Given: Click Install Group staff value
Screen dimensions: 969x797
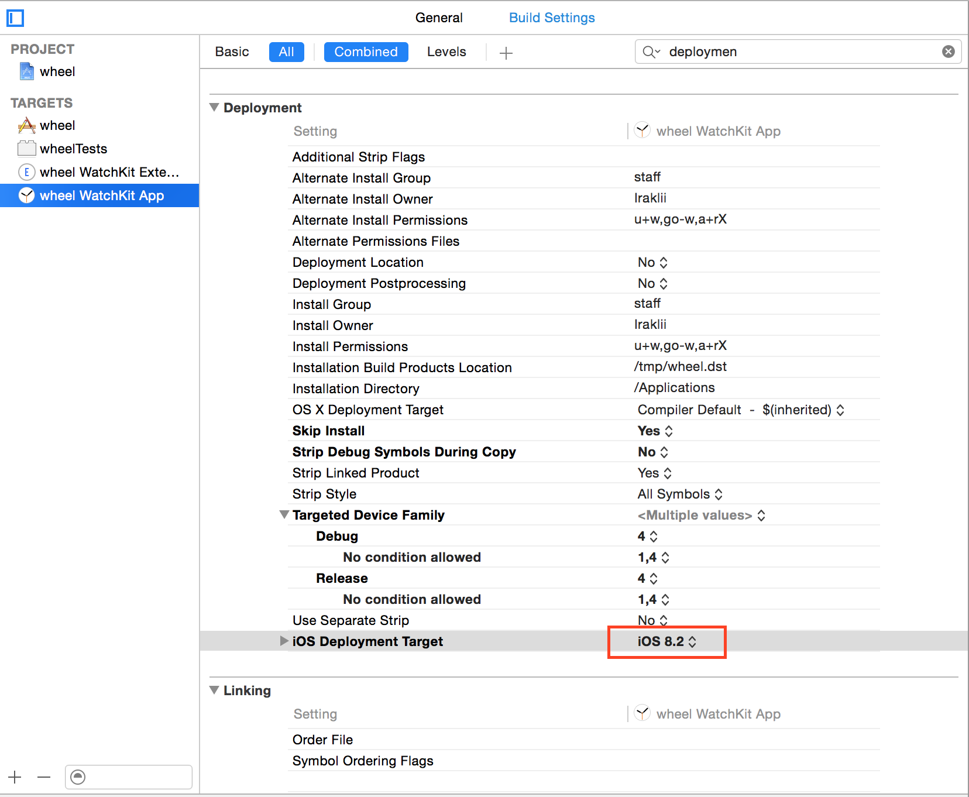Looking at the screenshot, I should coord(647,303).
